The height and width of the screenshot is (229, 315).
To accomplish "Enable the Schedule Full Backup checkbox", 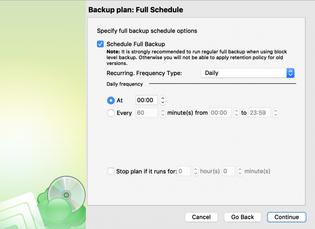I will pyautogui.click(x=100, y=44).
